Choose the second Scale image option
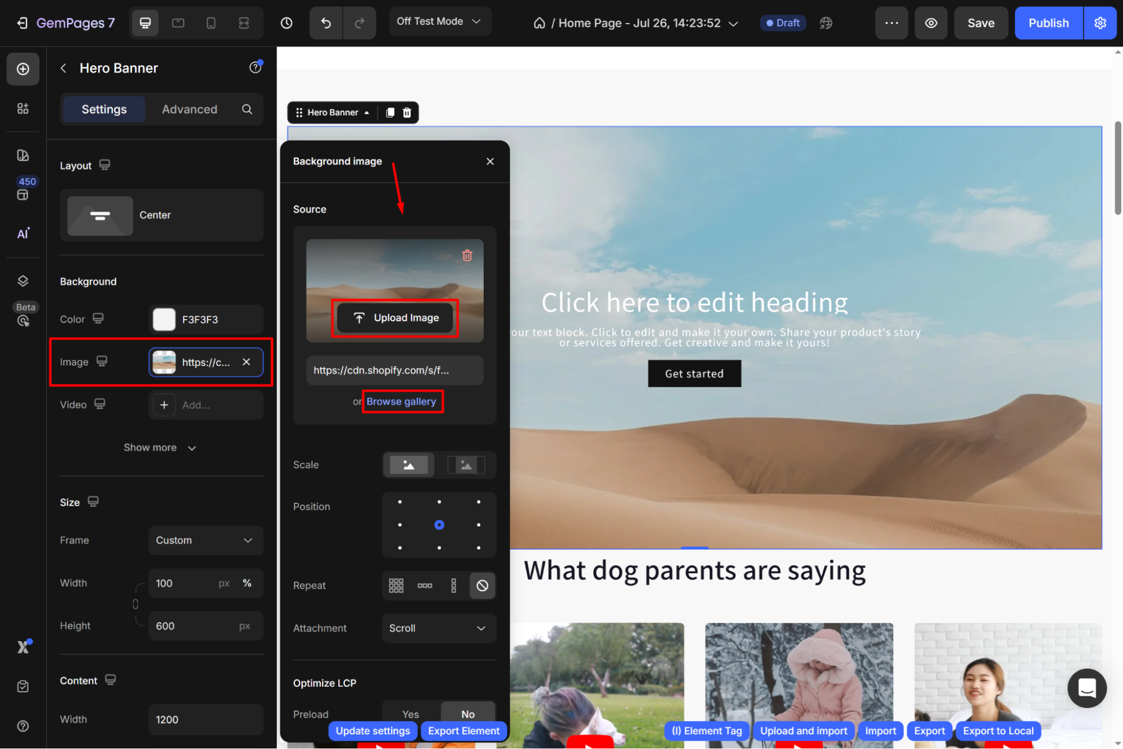This screenshot has width=1123, height=749. pos(466,465)
